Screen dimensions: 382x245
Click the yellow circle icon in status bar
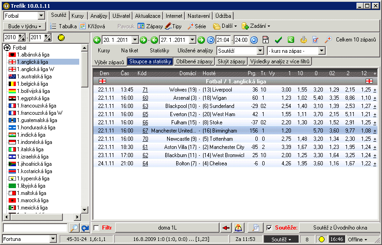pos(321,240)
